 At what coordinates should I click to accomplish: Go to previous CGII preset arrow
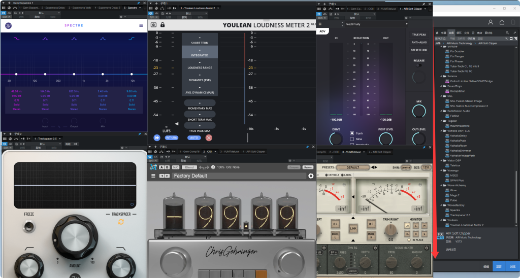pos(161,176)
